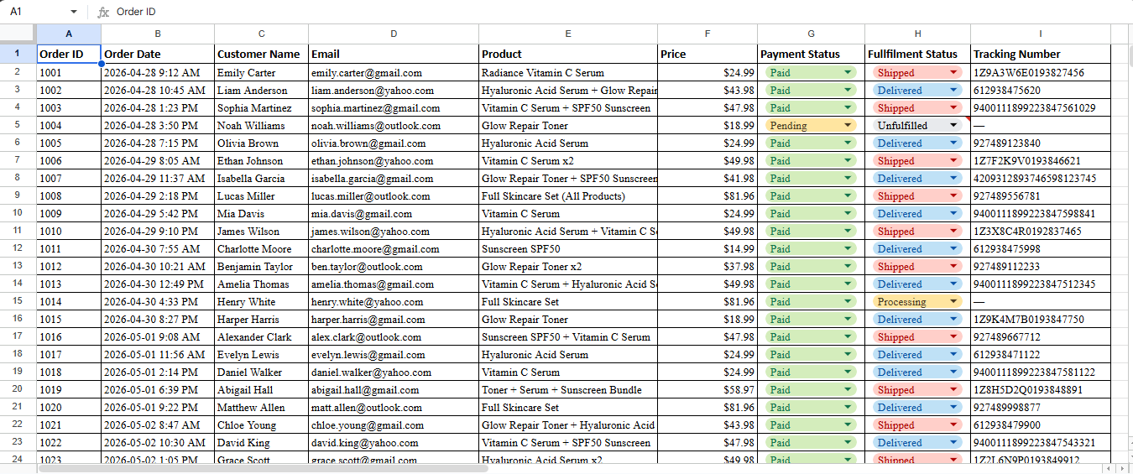Open Delivered status dropdown for order 1018

(953, 372)
